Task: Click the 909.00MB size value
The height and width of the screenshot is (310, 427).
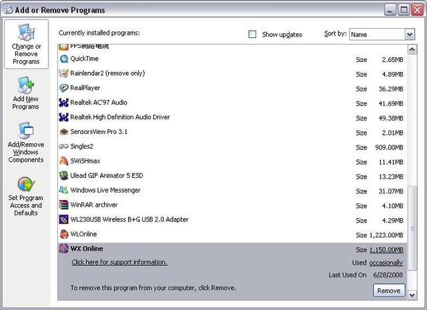Action: [389, 147]
